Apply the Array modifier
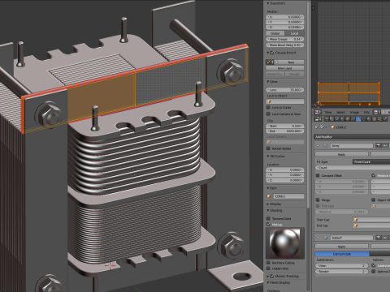 point(341,154)
